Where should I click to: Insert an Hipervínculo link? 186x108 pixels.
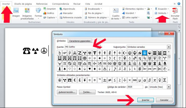tap(67, 9)
